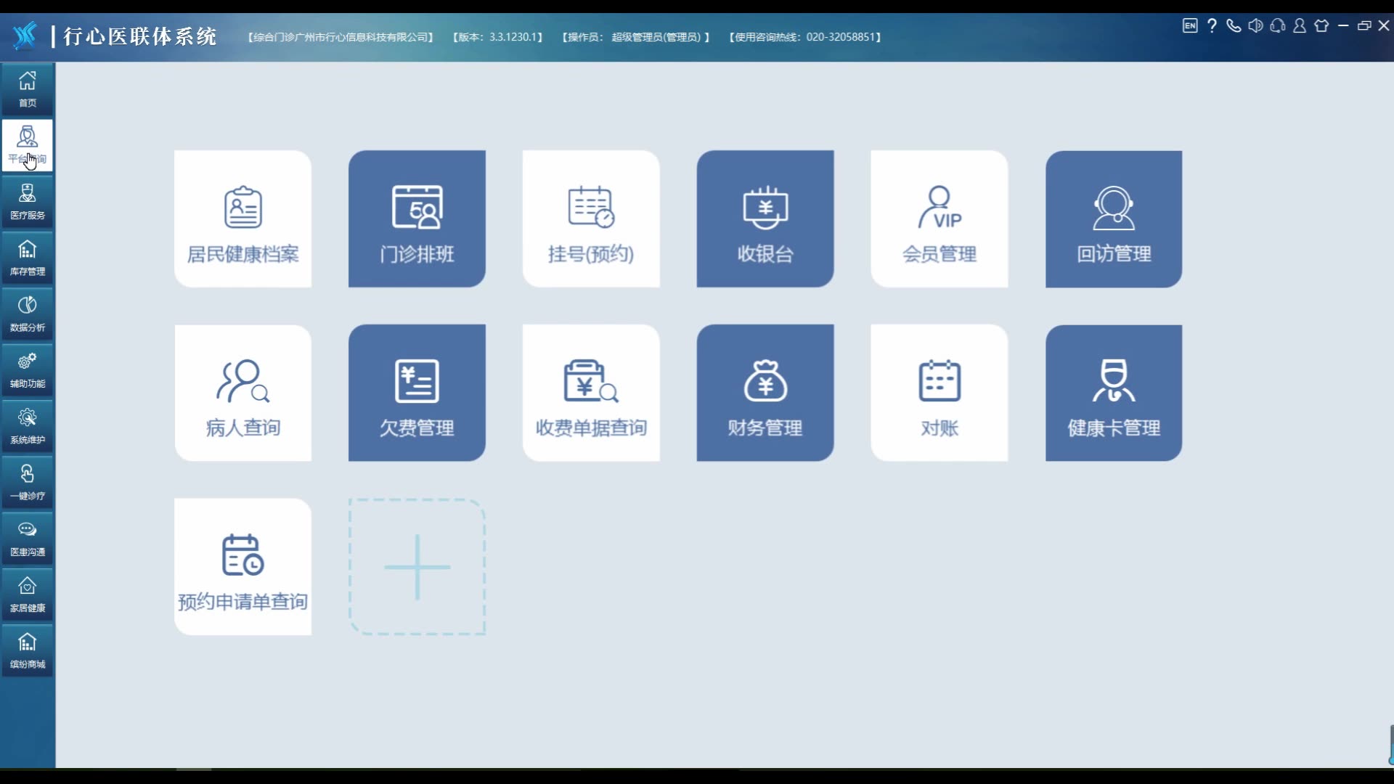The width and height of the screenshot is (1394, 784).
Task: Open 一键诊疗 in the sidebar
Action: pyautogui.click(x=28, y=482)
